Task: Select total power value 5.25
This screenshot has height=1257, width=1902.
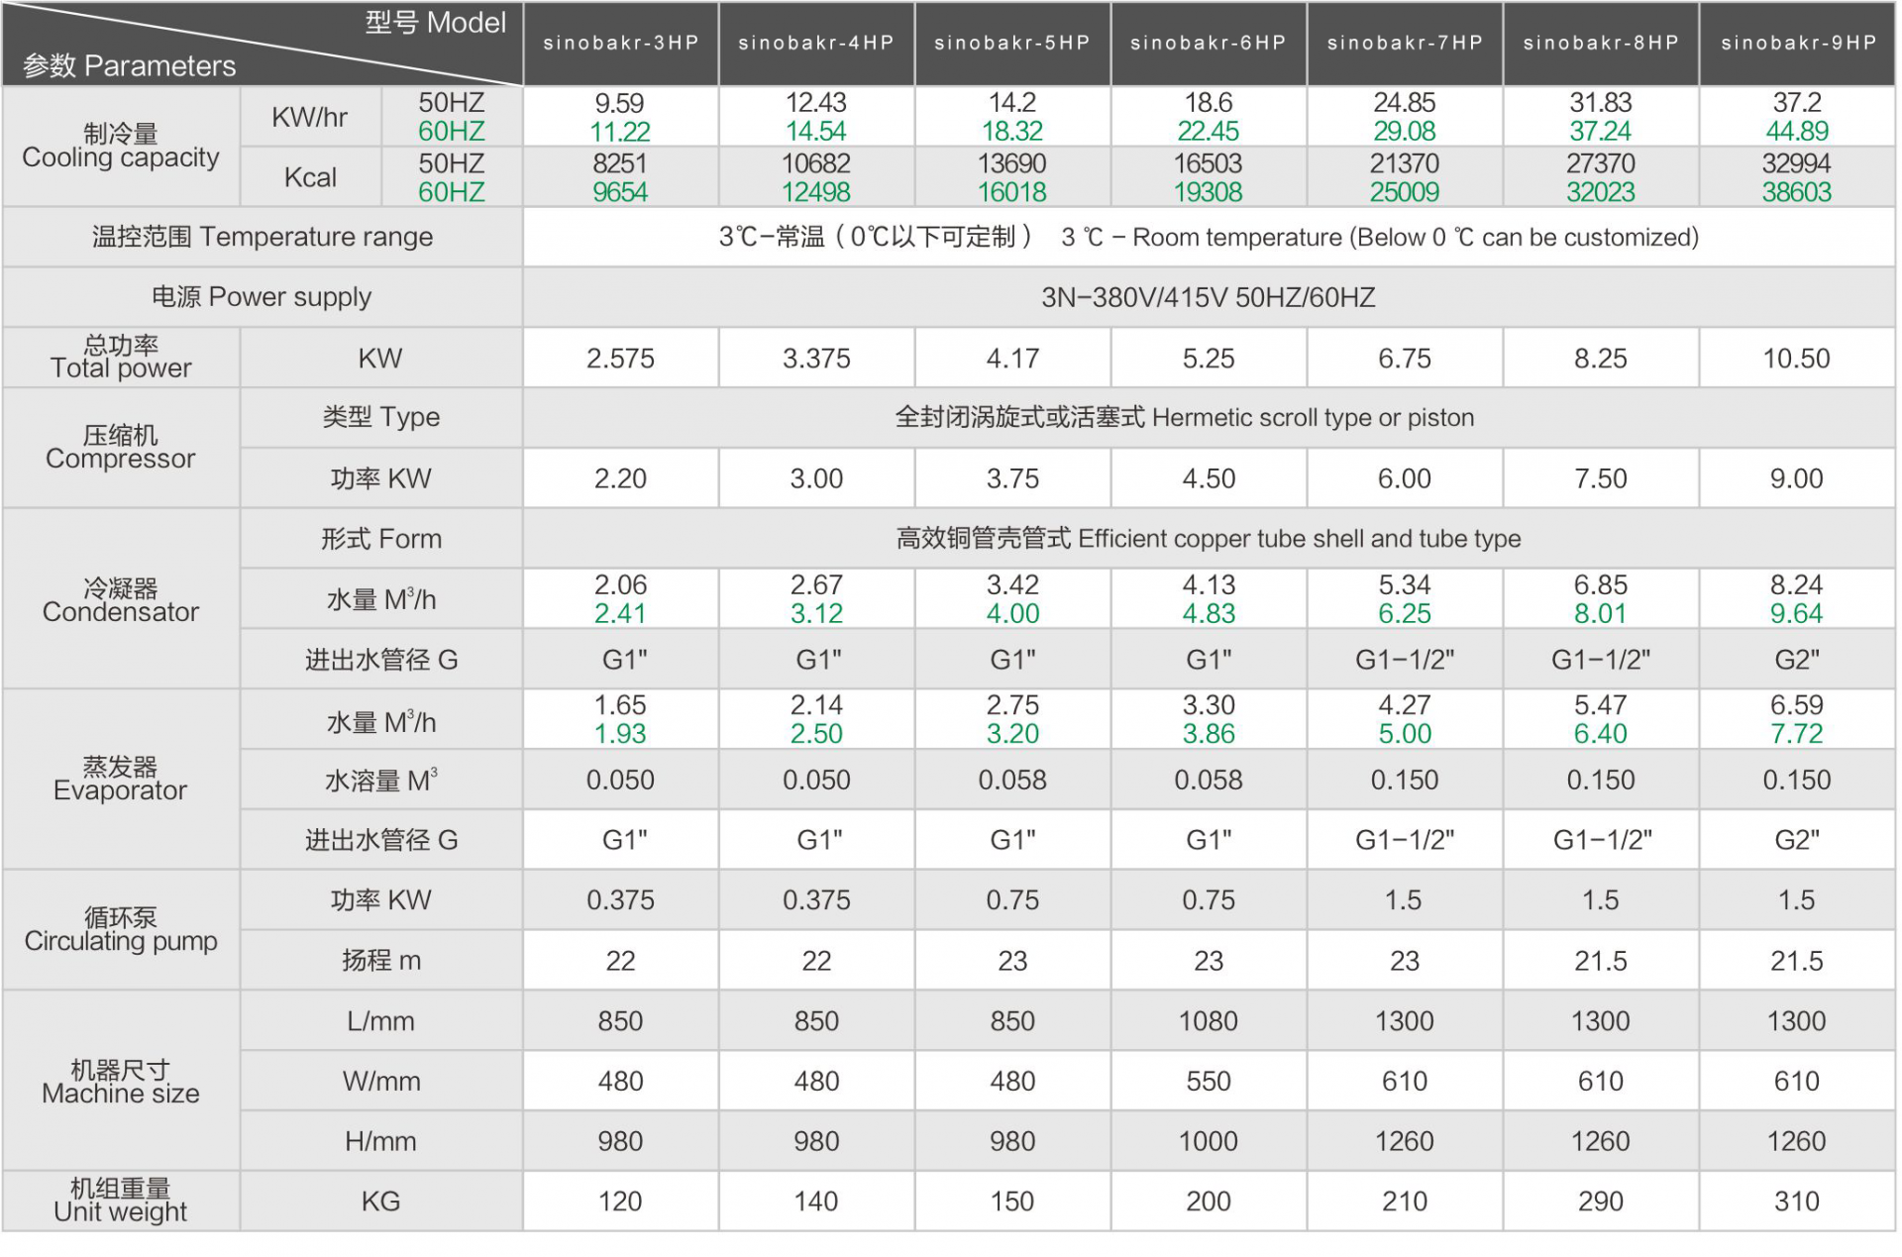Action: [1209, 359]
